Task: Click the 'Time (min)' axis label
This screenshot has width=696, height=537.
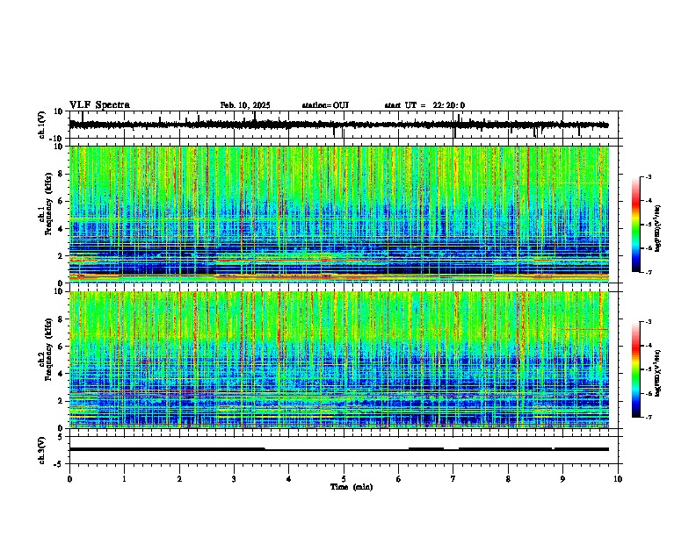Action: 352,487
